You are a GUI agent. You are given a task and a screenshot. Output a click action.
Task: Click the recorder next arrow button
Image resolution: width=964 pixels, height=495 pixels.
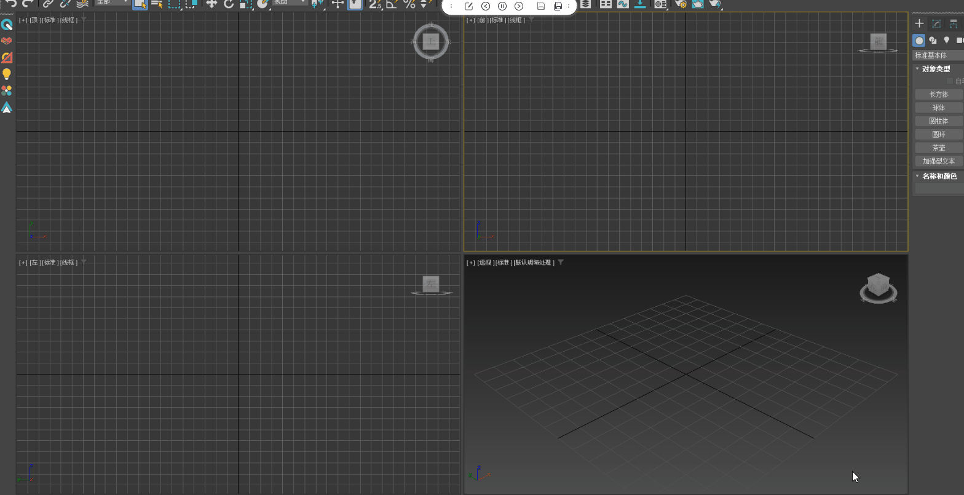[519, 6]
